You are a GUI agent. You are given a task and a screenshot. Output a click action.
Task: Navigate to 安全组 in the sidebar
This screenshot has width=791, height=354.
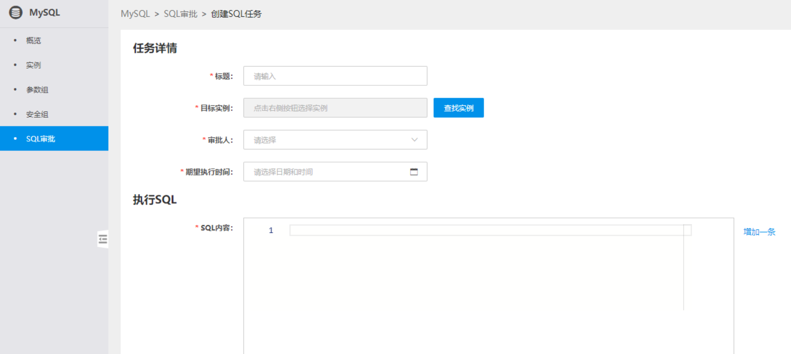(x=37, y=114)
